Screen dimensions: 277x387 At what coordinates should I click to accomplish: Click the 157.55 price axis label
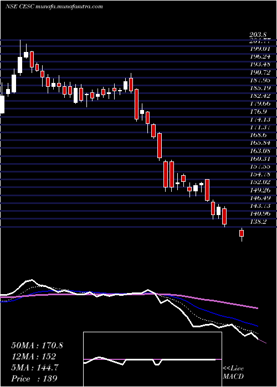click(x=260, y=166)
